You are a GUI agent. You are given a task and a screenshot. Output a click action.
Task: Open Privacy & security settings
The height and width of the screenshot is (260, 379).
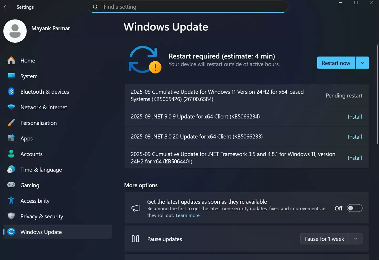[x=42, y=216]
